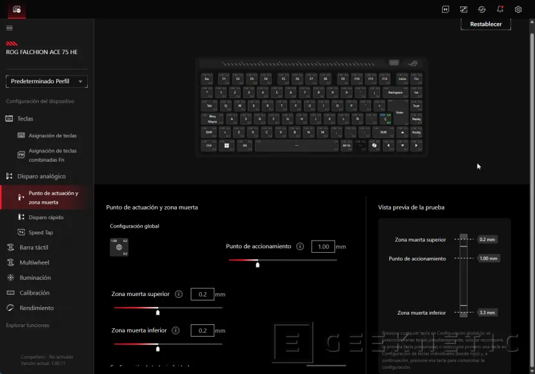Click the Punto de accionamiento slider handle

pyautogui.click(x=257, y=264)
